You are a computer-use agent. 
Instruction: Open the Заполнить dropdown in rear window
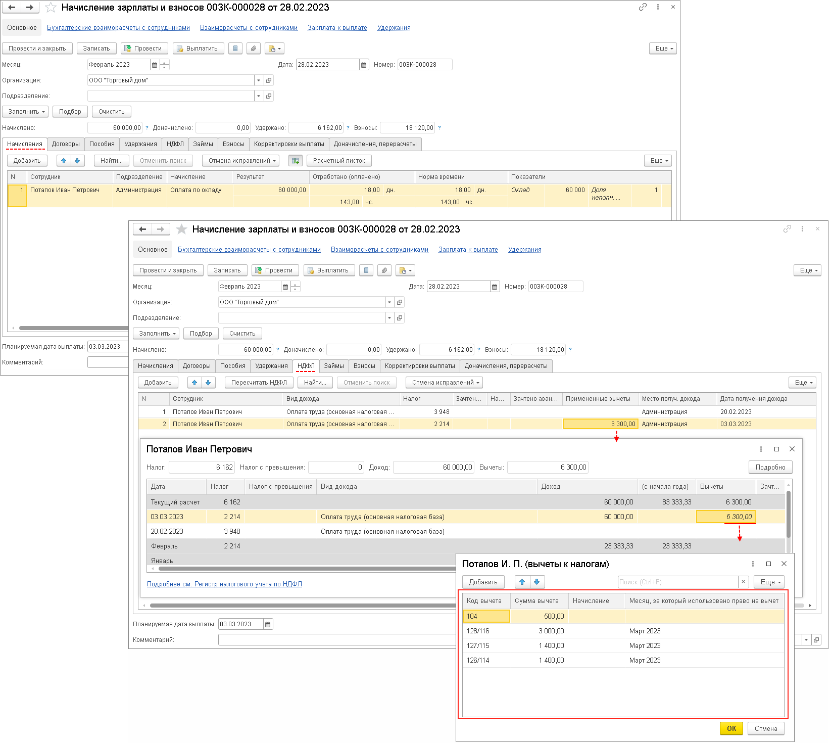point(25,112)
